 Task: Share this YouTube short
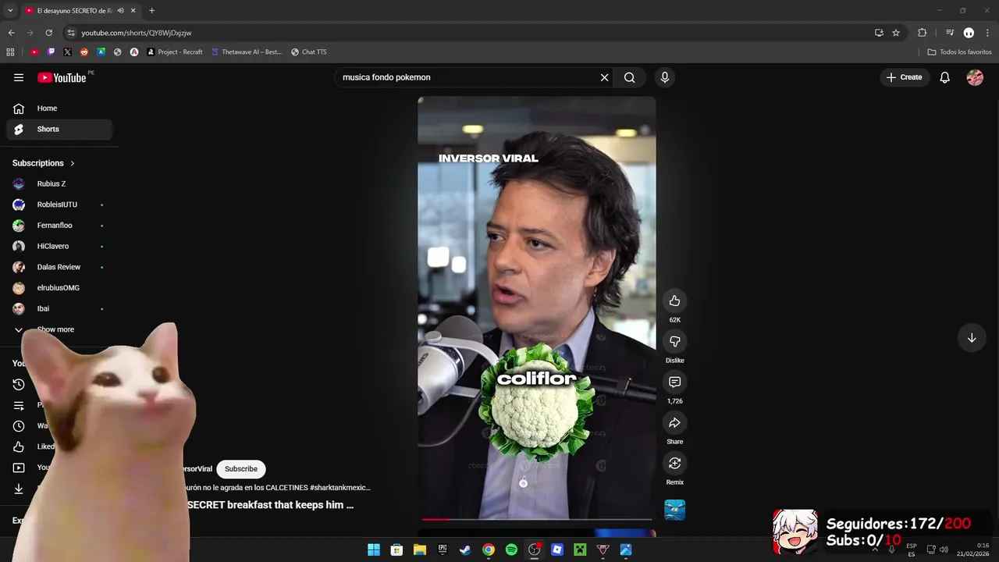click(674, 422)
